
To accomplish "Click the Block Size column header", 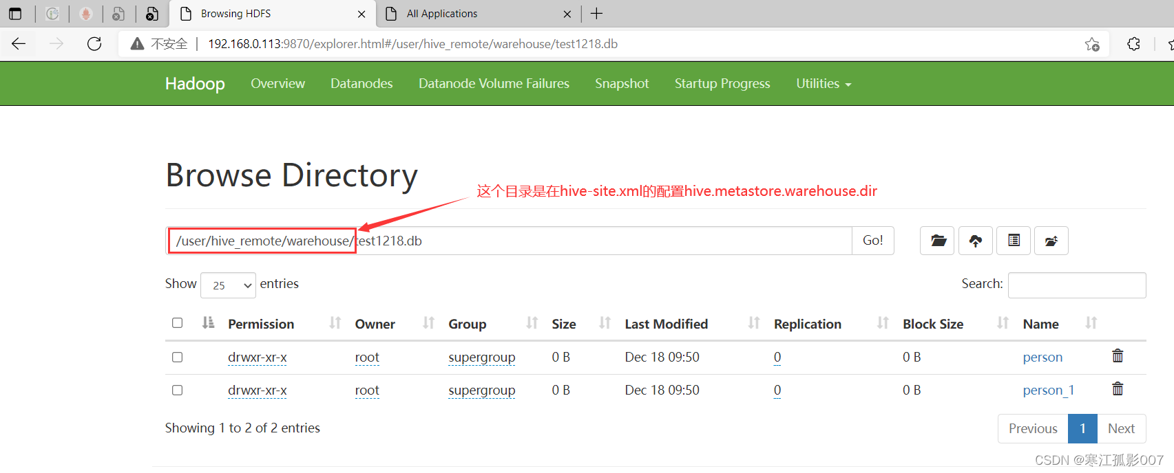I will (933, 324).
